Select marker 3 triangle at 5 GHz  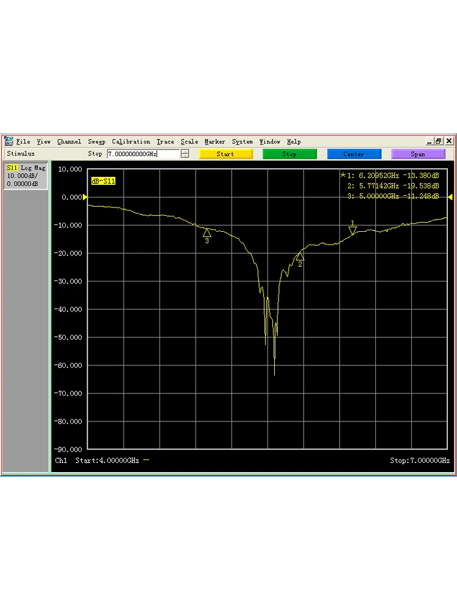pos(207,232)
